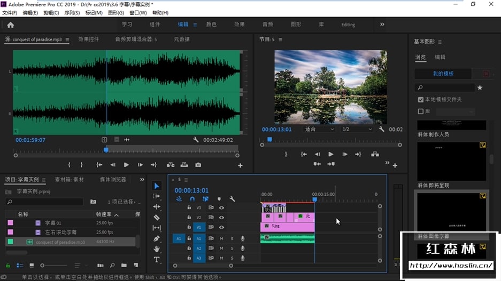Select the Selection arrow tool
Screen dimensions: 501x281
157,186
